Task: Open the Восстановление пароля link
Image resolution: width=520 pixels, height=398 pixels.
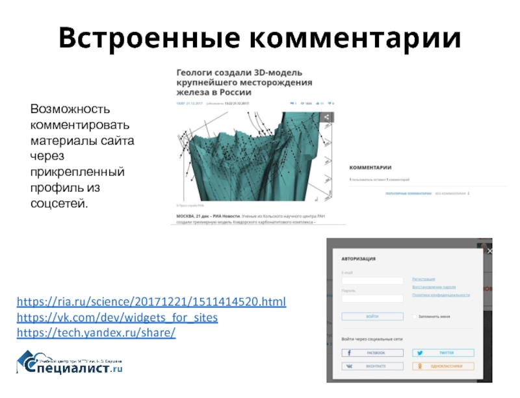Action: click(x=434, y=287)
